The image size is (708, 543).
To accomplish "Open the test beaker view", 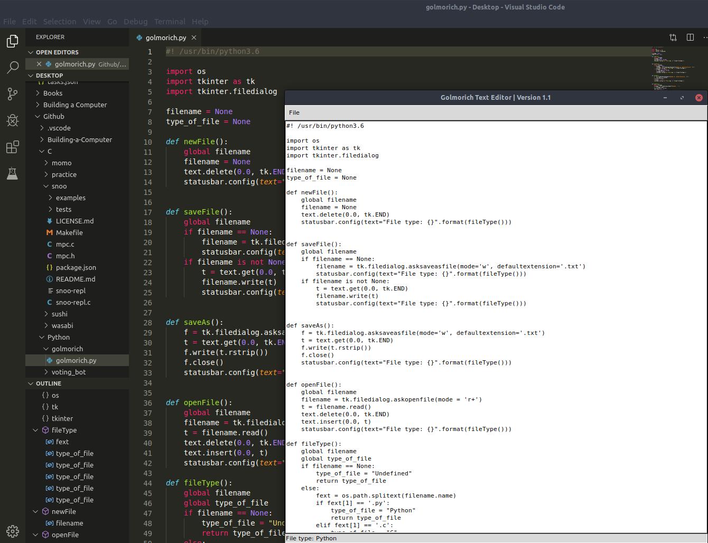I will click(12, 173).
